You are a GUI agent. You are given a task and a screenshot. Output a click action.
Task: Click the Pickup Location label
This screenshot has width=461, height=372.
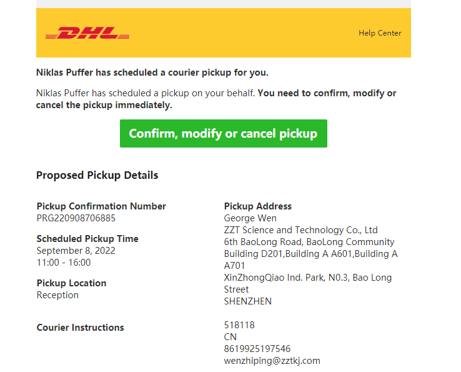[x=71, y=283]
